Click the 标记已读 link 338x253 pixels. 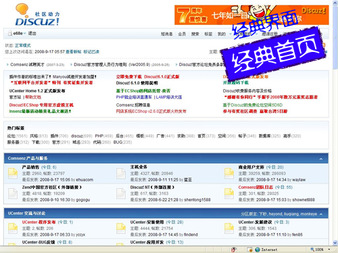point(91,52)
